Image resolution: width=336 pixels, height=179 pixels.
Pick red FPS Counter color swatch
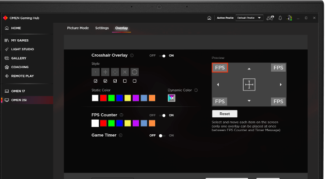pyautogui.click(x=103, y=123)
